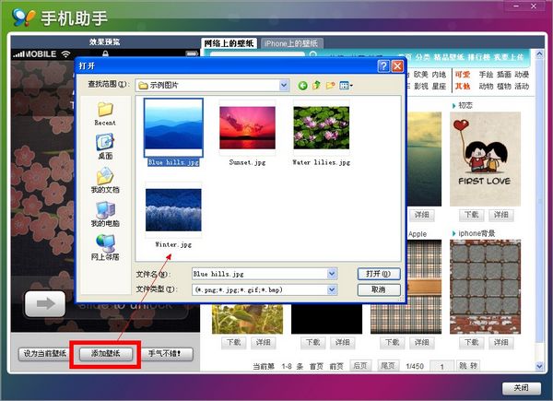
Task: Click the 其他 category link
Action: point(463,87)
